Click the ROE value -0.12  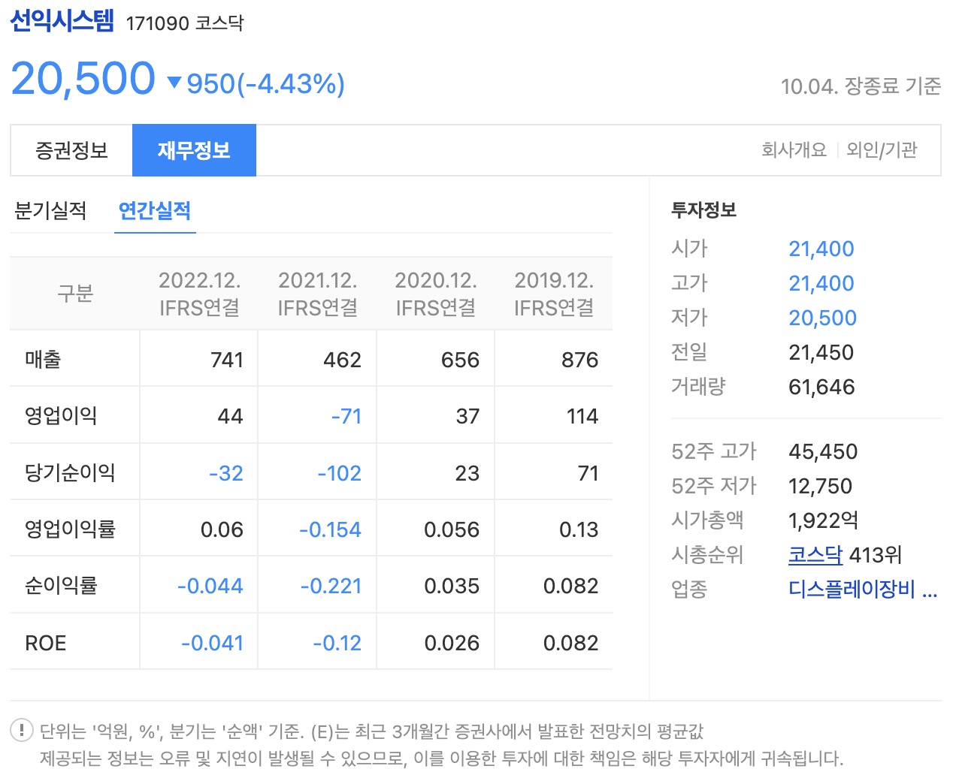click(x=337, y=644)
